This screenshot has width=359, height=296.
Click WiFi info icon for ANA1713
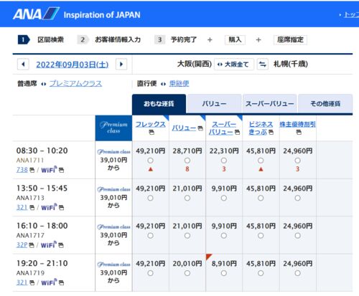61,208
